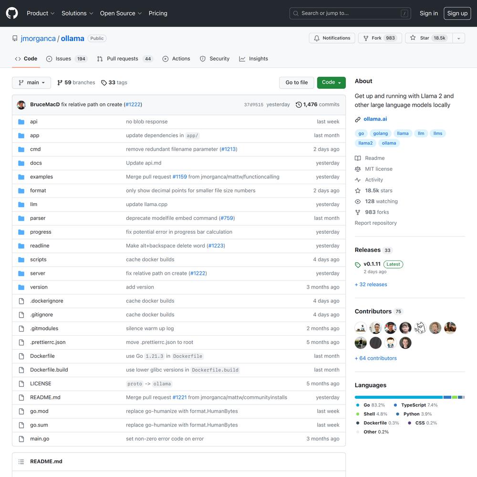Click the Search or jump to field

[350, 13]
